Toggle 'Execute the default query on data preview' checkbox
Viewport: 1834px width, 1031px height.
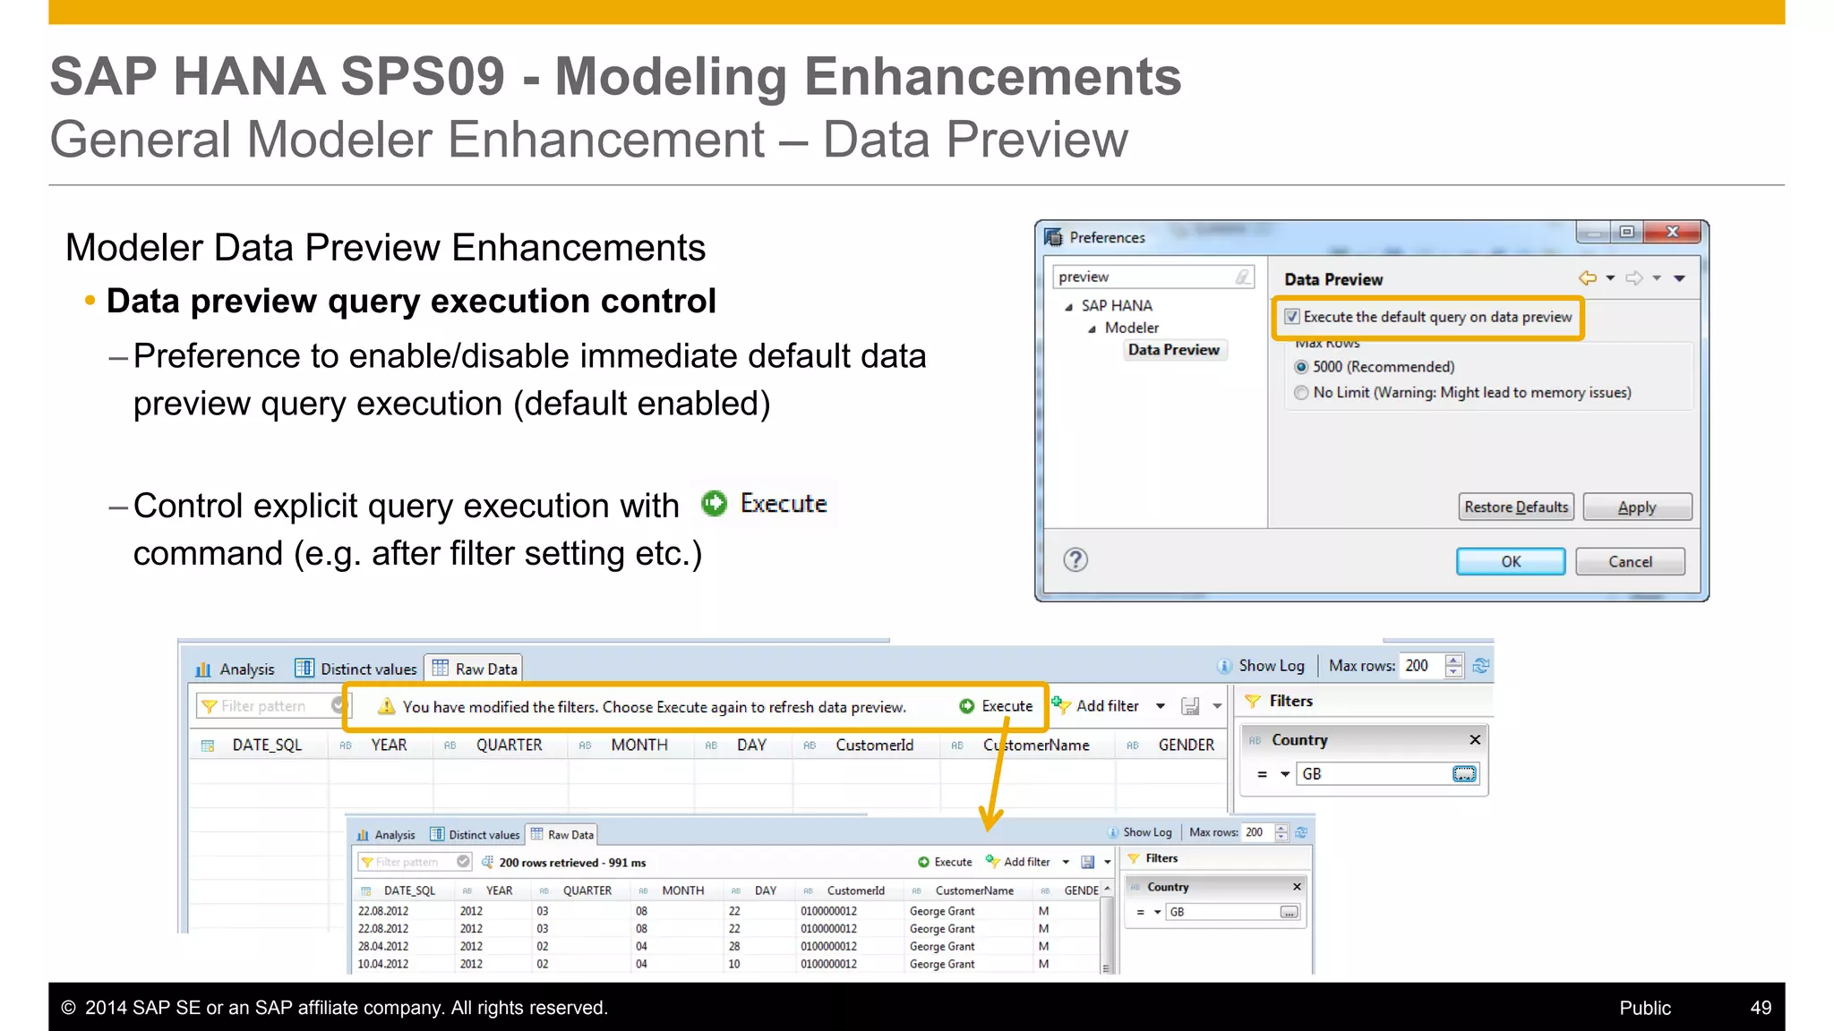point(1292,317)
